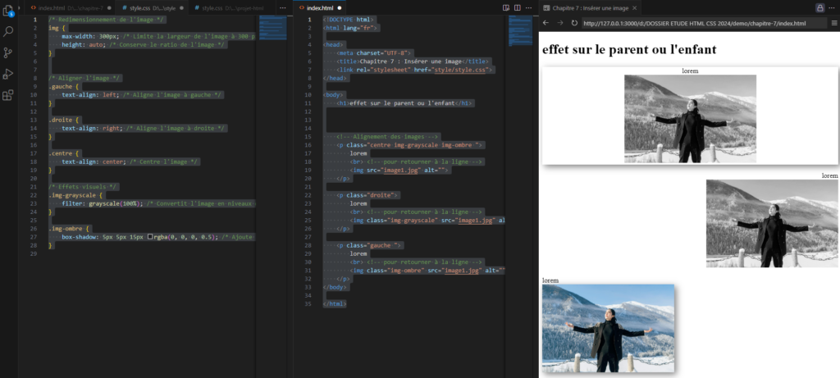Click the preview URL address field
Image resolution: width=840 pixels, height=378 pixels.
pos(693,23)
